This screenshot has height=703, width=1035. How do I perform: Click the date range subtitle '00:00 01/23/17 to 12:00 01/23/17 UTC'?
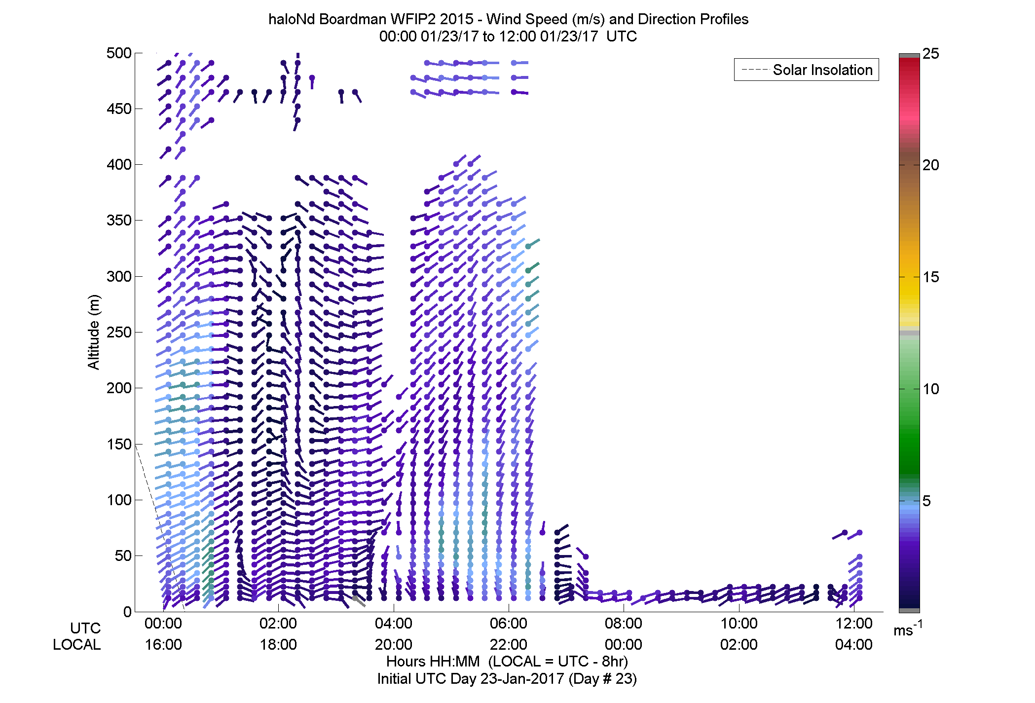[508, 37]
